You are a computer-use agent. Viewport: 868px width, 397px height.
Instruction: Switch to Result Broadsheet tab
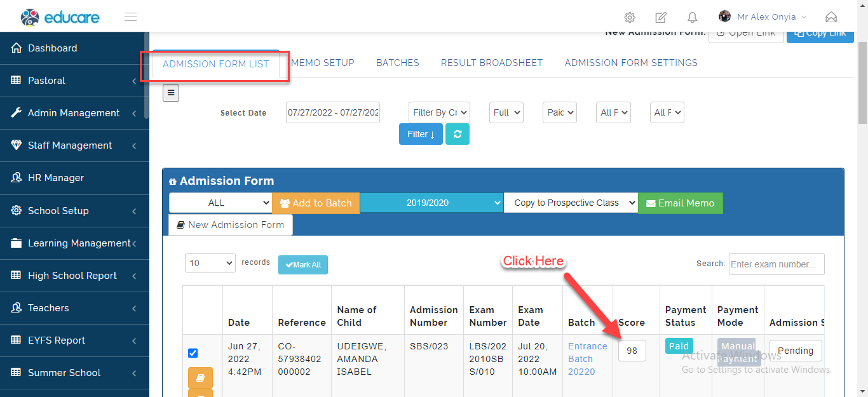click(492, 63)
